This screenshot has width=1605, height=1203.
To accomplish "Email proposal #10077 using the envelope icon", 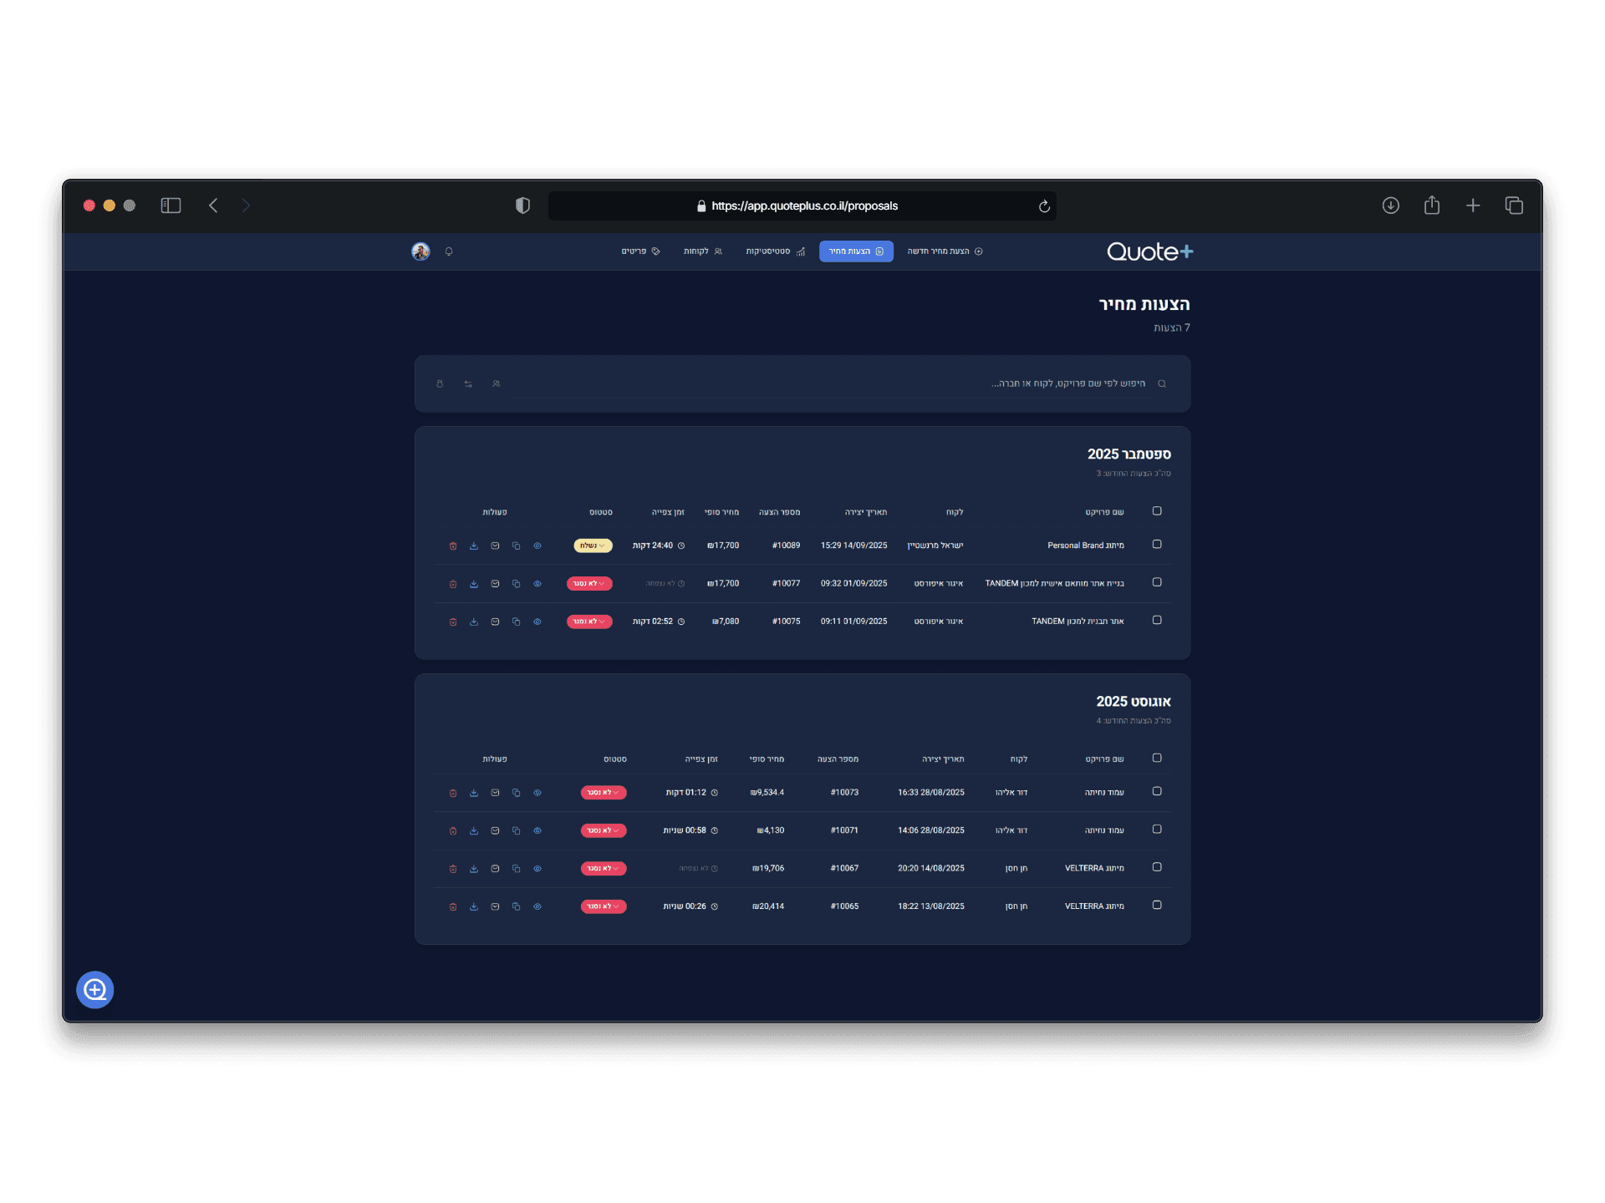I will click(495, 584).
